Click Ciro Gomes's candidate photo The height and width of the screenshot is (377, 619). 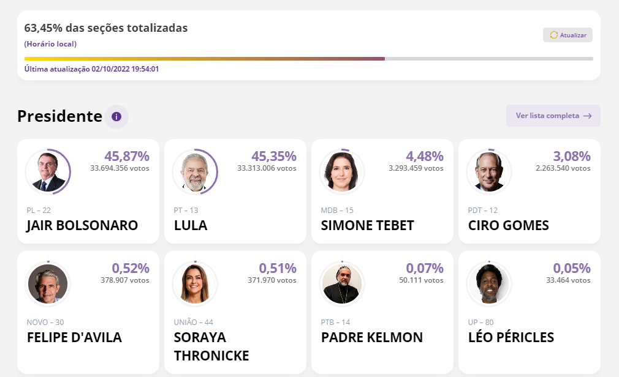pyautogui.click(x=489, y=172)
